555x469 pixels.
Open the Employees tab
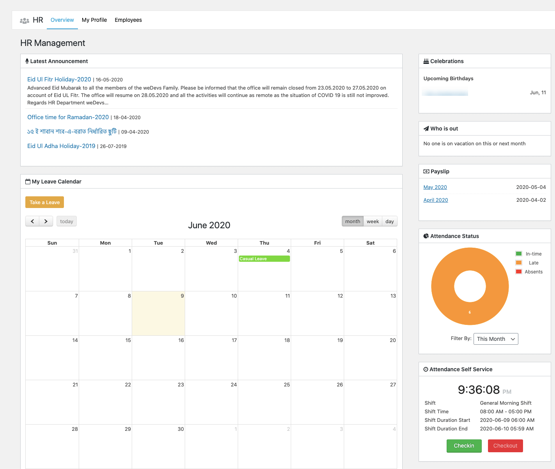tap(128, 20)
